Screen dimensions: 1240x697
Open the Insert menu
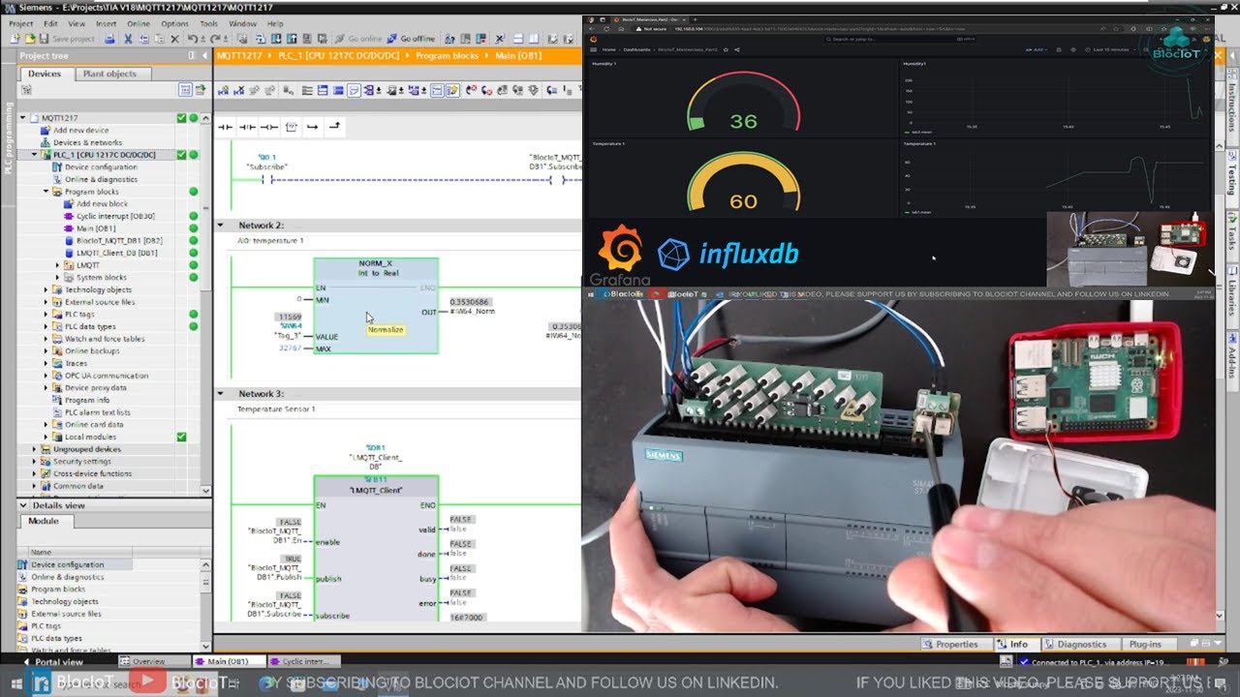point(106,23)
